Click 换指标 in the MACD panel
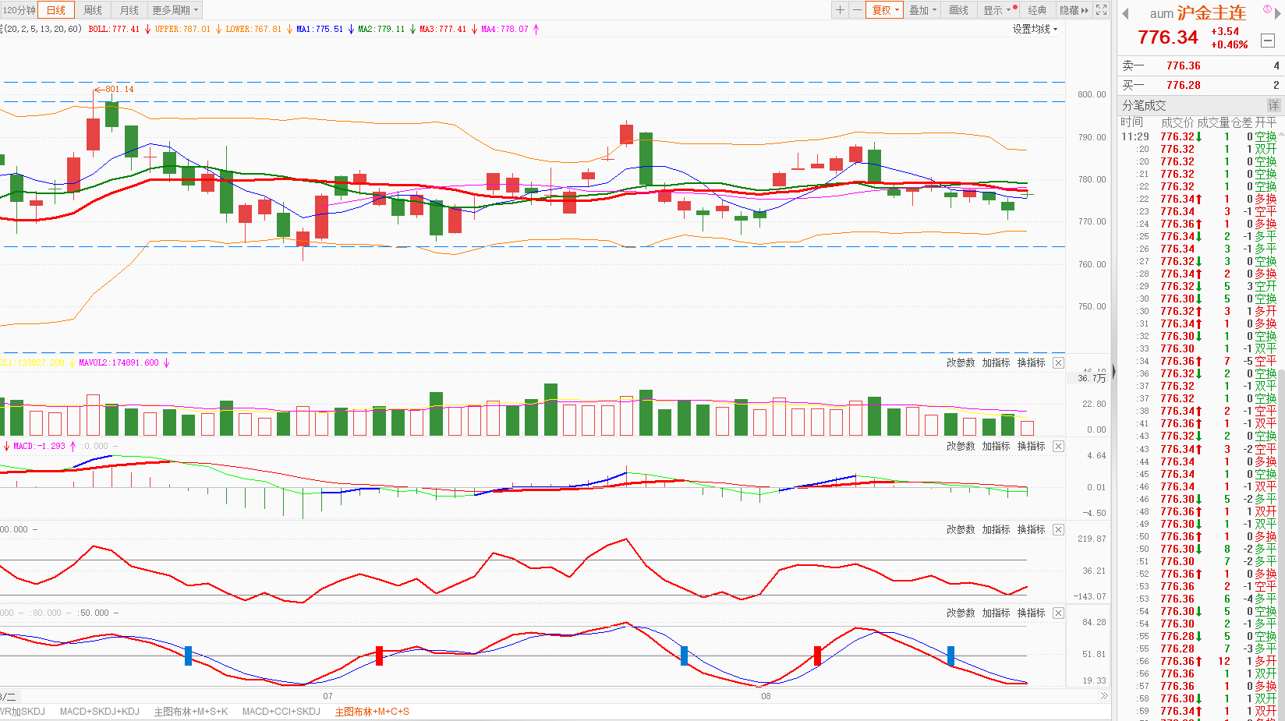Viewport: 1285px width, 721px height. 1031,446
